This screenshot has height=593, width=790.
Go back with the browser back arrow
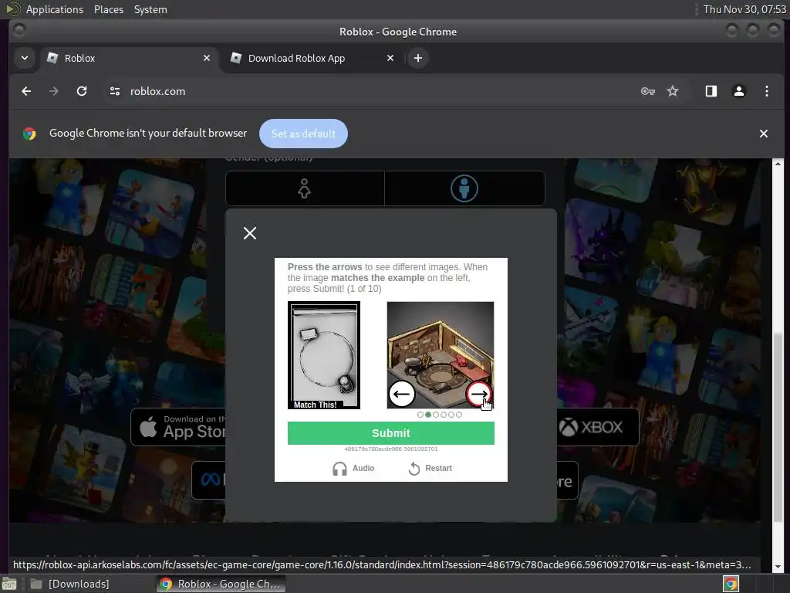coord(26,91)
